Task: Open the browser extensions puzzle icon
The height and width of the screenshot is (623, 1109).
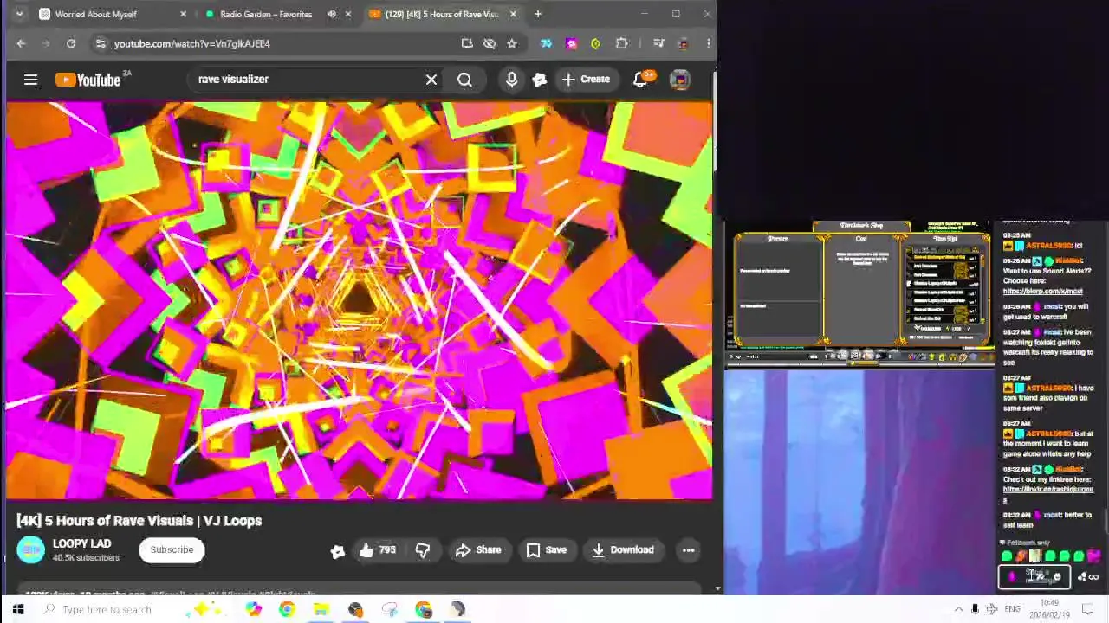Action: [621, 43]
